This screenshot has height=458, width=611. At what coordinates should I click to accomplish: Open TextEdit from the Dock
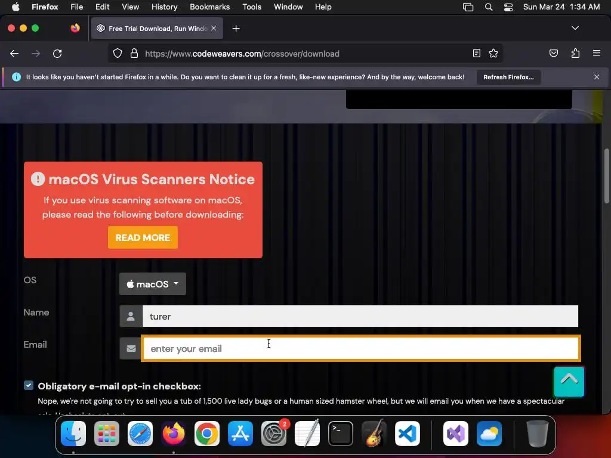click(x=307, y=434)
